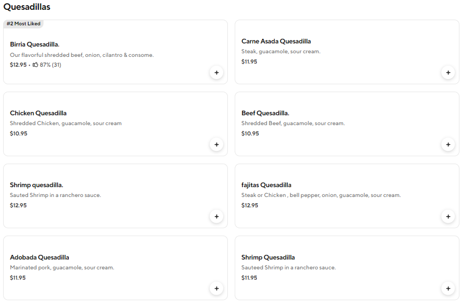Open the Carne Asada Quesadilla title
The width and height of the screenshot is (463, 304).
276,41
